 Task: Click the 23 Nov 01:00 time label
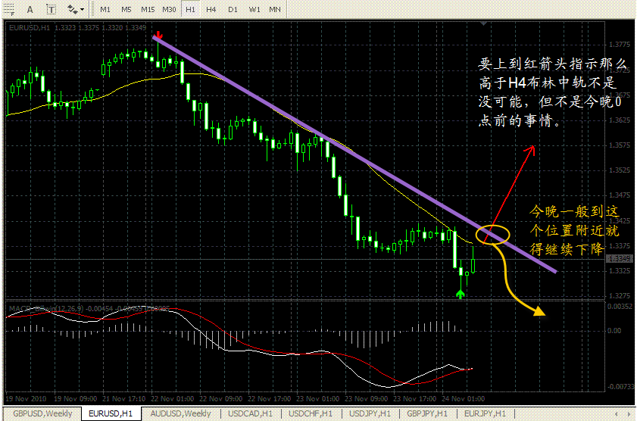(317, 399)
